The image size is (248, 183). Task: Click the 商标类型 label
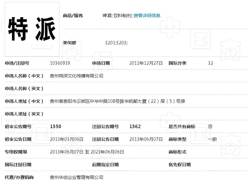tap(177, 139)
